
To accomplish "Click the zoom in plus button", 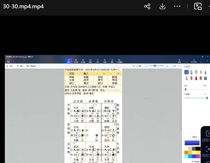I will (x=167, y=66).
